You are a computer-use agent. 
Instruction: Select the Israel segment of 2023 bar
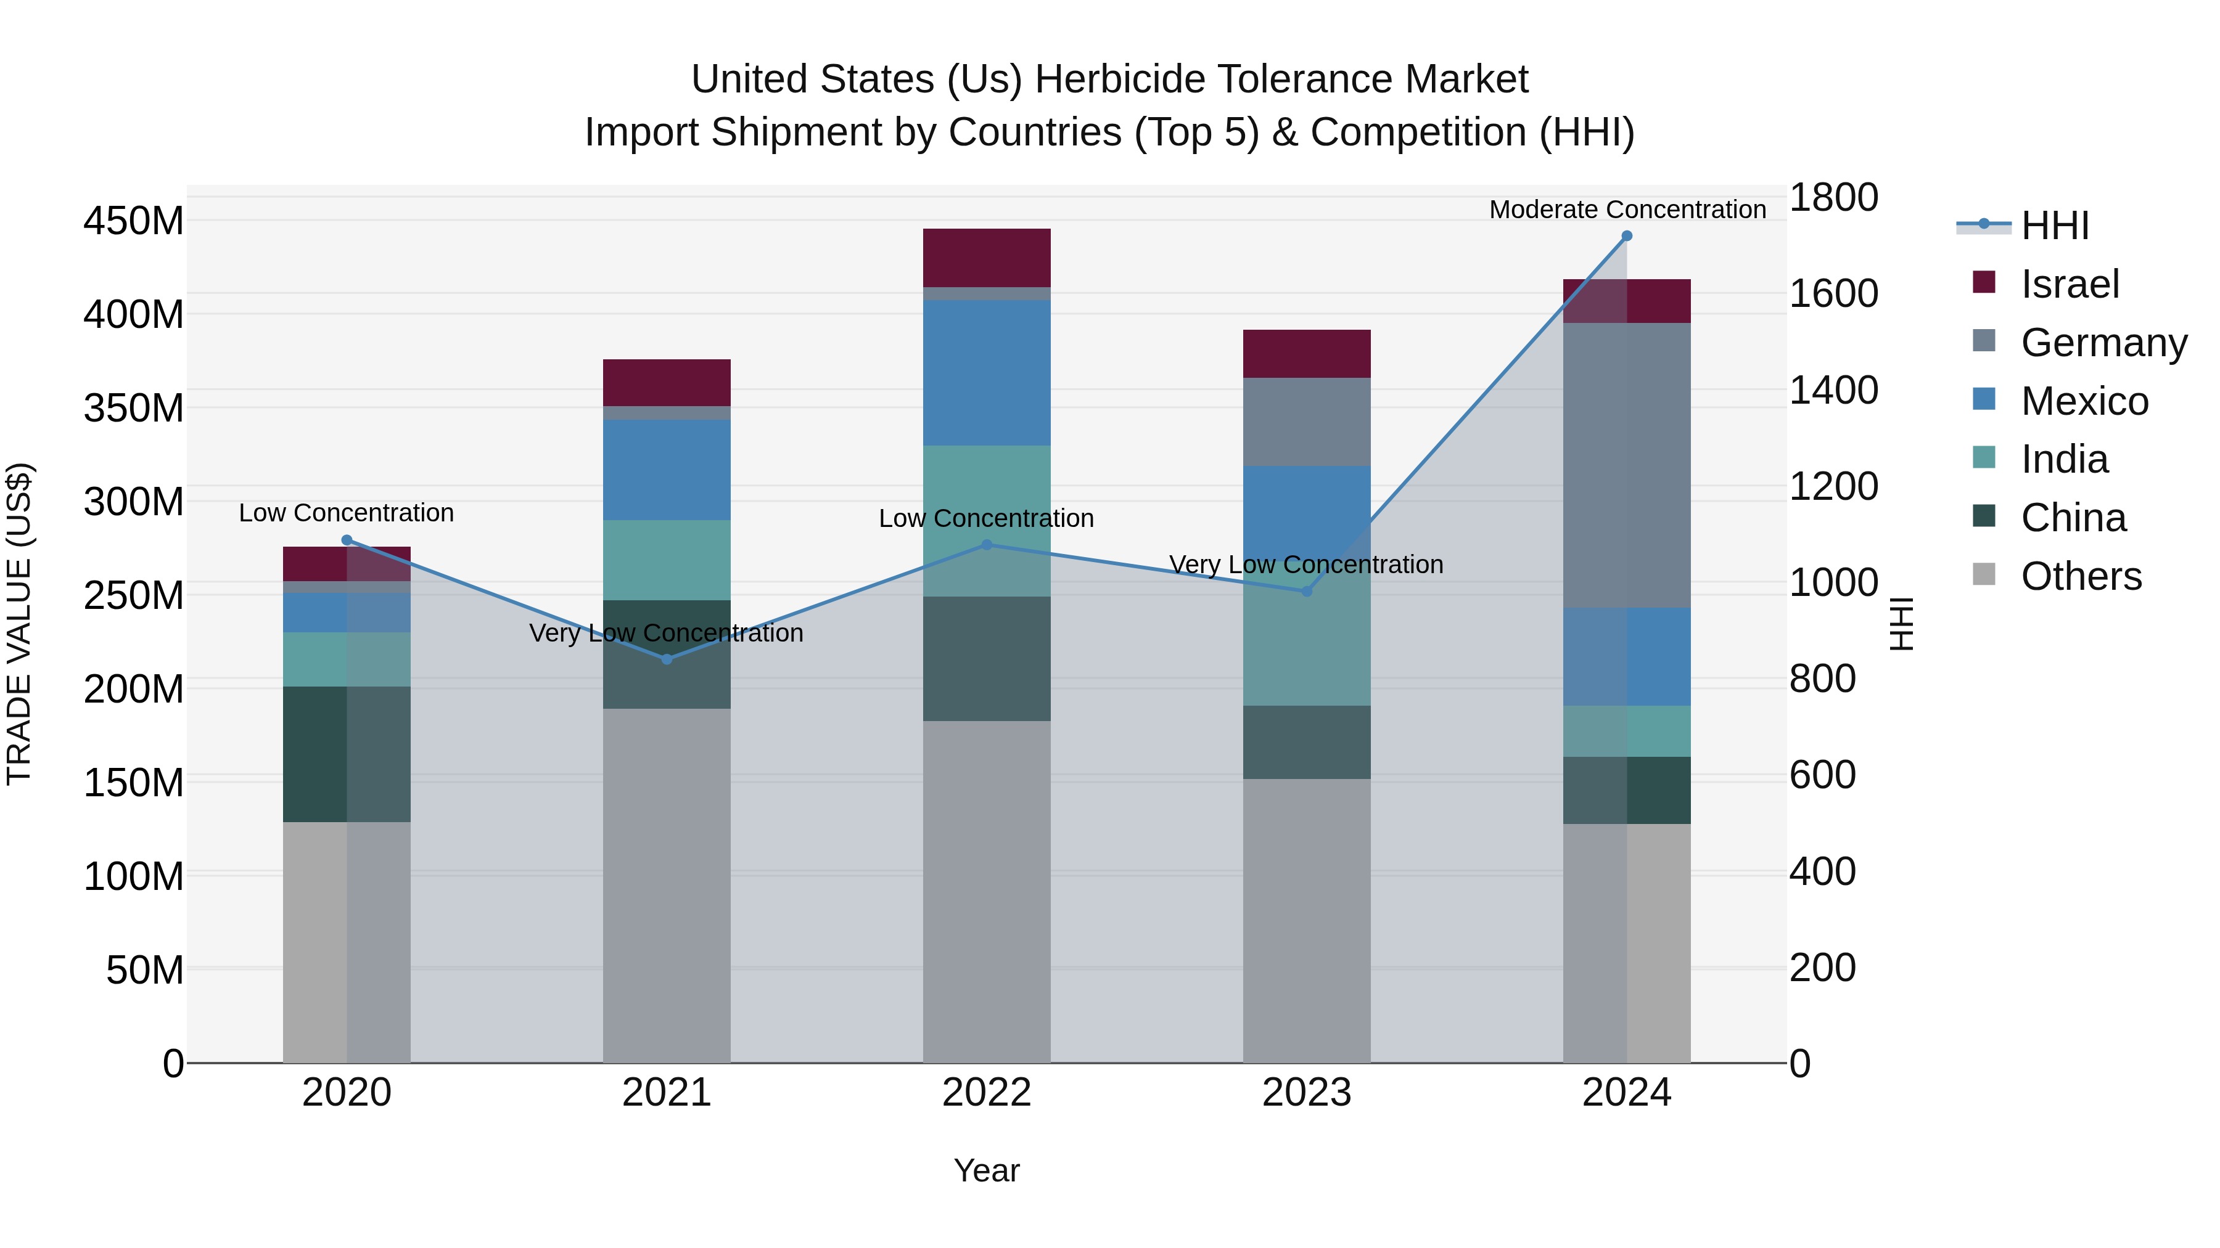pos(1307,354)
